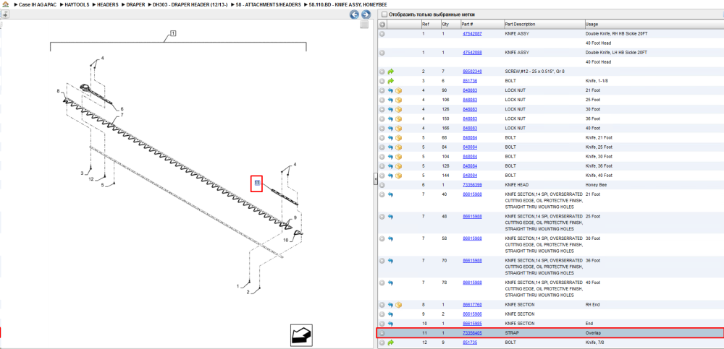Open part number 86502348 link
Image resolution: width=724 pixels, height=349 pixels.
472,72
